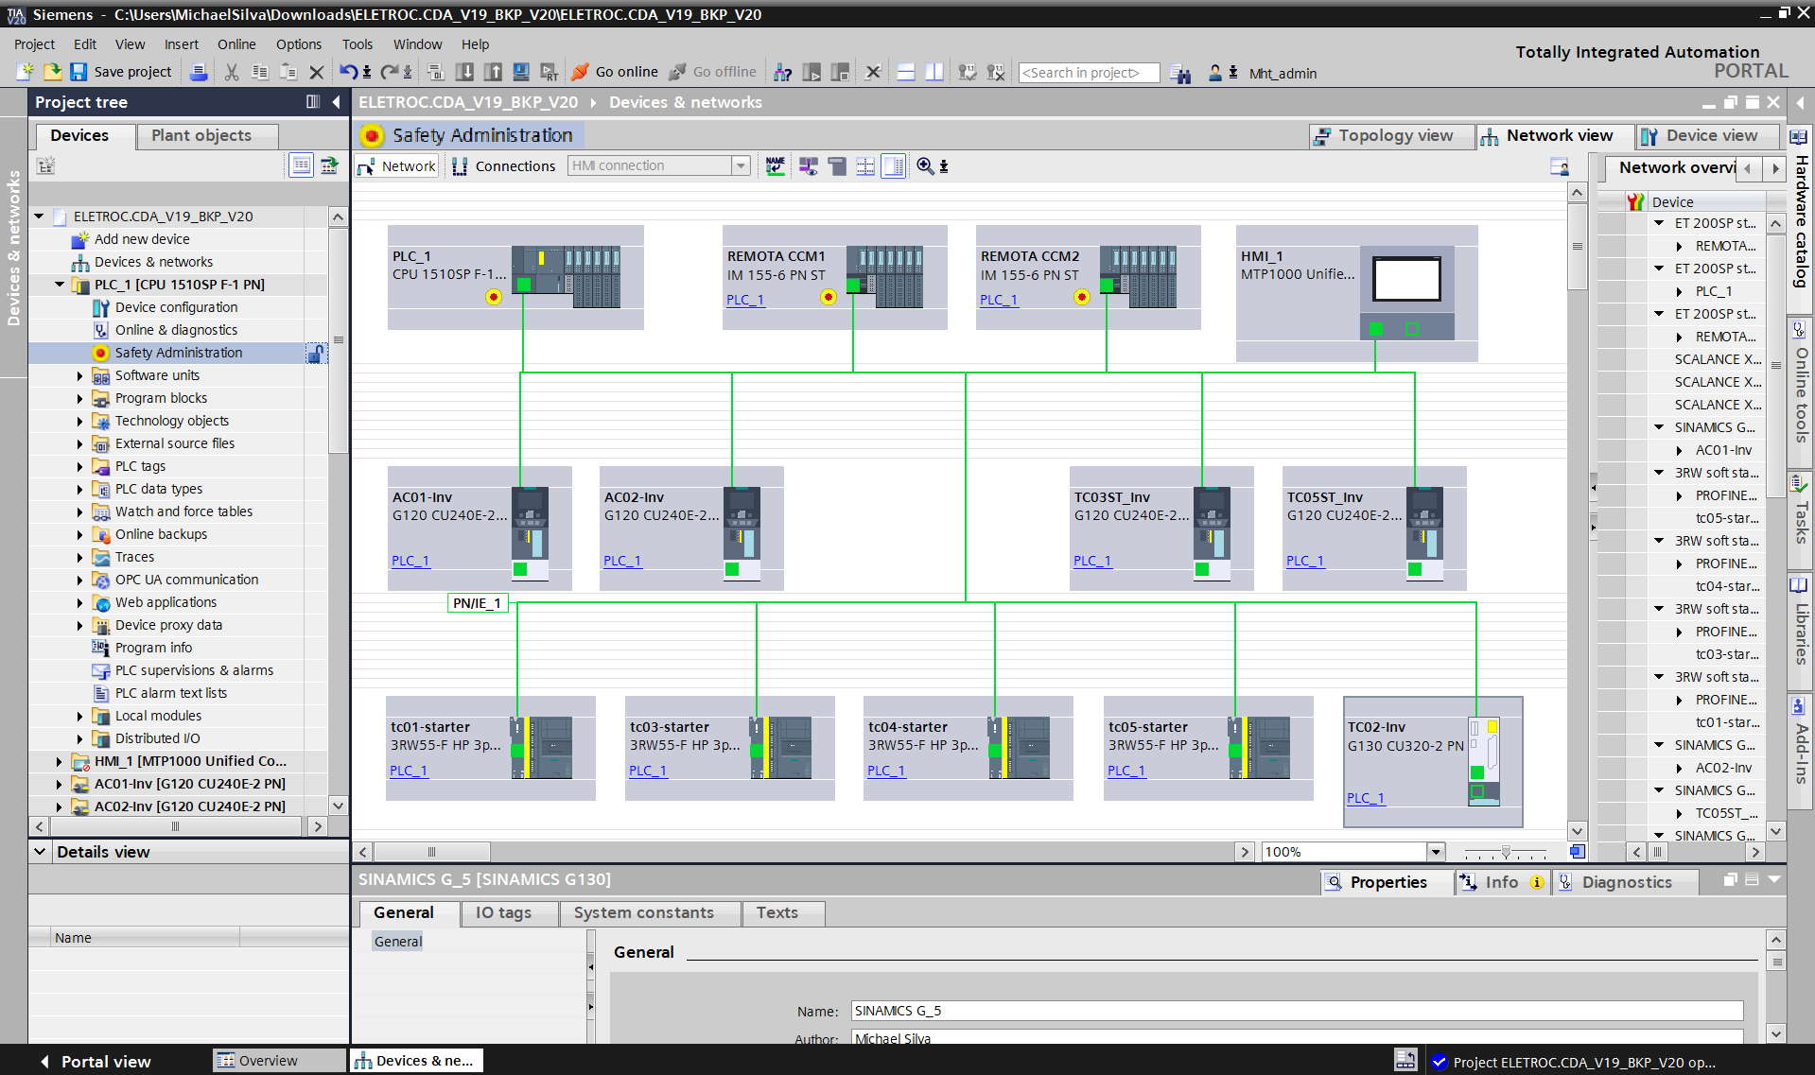Open the Online menu
Screen dimensions: 1815x1075
click(x=236, y=44)
